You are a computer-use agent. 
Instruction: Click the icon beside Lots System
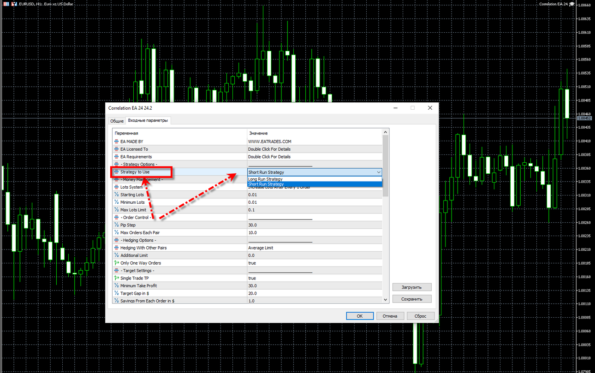point(116,187)
